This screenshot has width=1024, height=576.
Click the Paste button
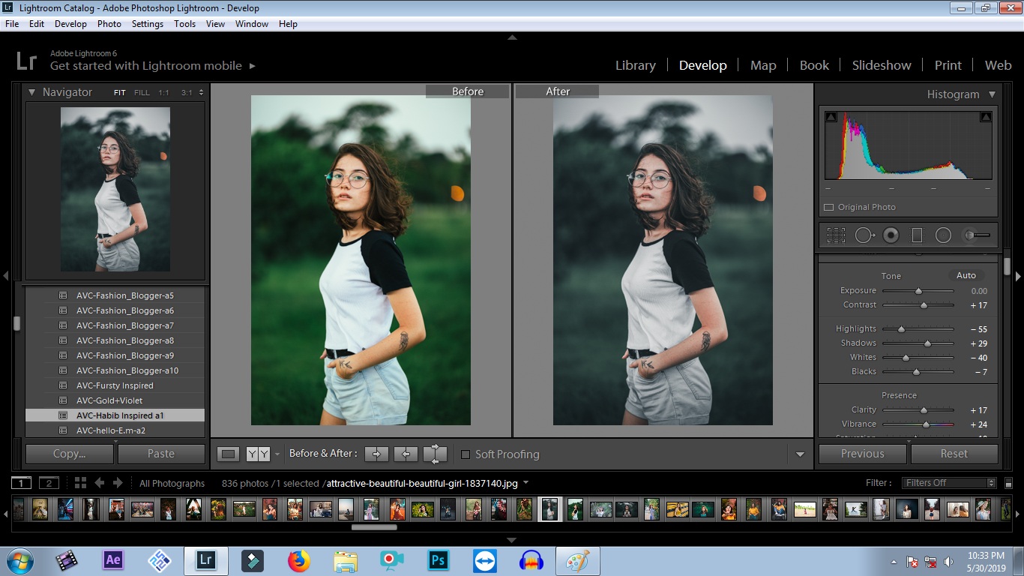tap(161, 454)
